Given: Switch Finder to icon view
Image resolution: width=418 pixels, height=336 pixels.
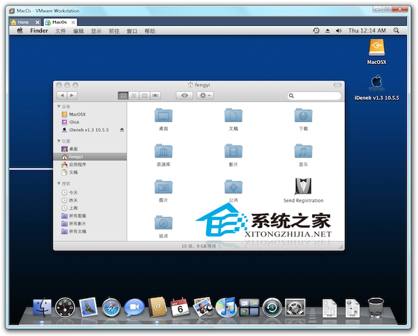Looking at the screenshot, I should tap(123, 95).
